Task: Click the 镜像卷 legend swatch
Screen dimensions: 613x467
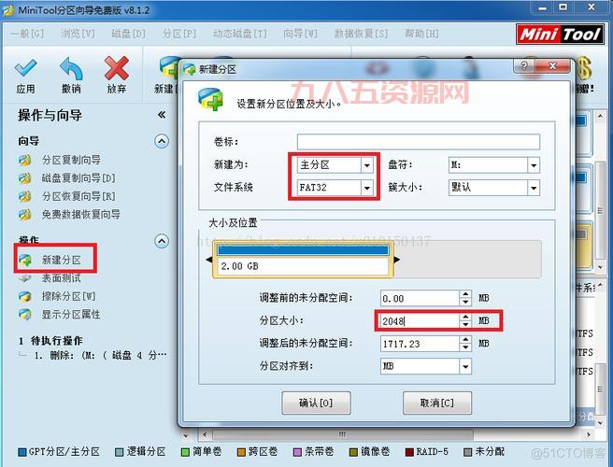Action: [x=353, y=452]
